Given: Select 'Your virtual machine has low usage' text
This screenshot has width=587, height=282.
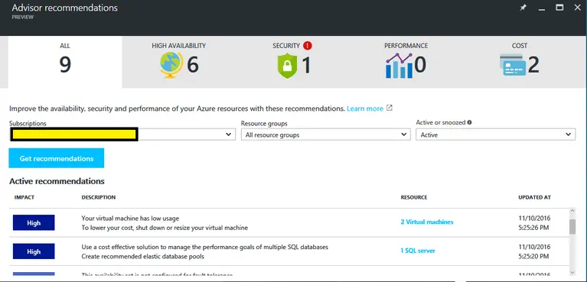Looking at the screenshot, I should coord(130,218).
